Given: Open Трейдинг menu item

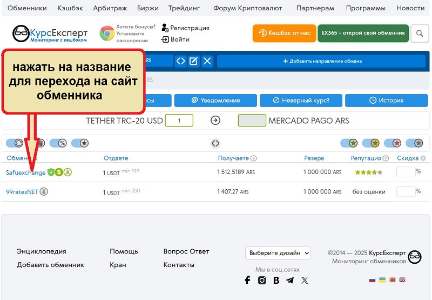Looking at the screenshot, I should [x=184, y=8].
